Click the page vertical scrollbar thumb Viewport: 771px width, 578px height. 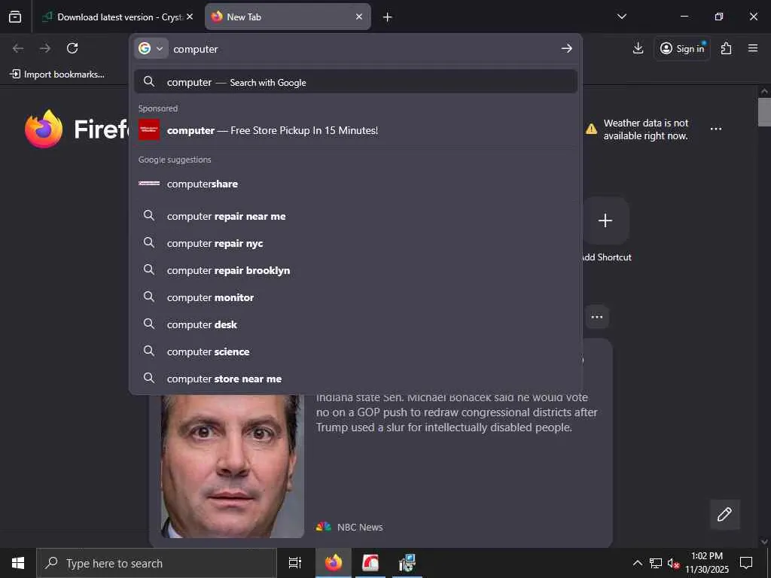[x=764, y=112]
